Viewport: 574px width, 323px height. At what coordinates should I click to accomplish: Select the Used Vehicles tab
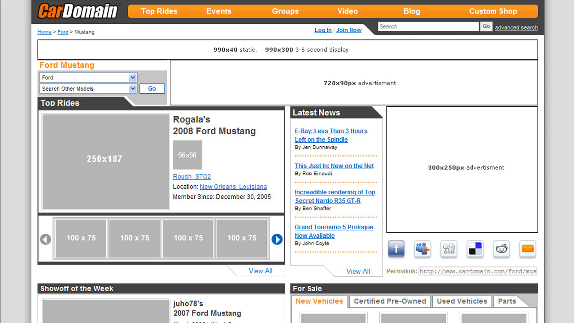[462, 301]
